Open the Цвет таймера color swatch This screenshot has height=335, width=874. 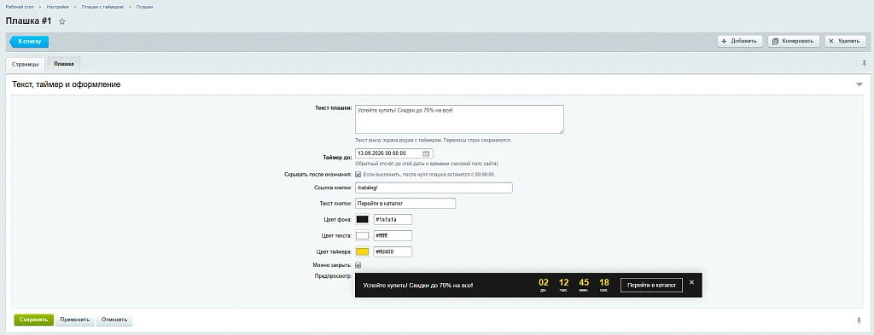(x=362, y=252)
